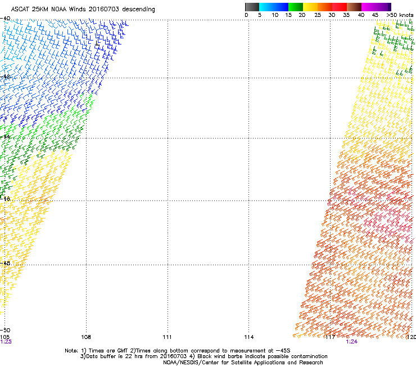
Task: Click the yellow 20-25 knots legend segment
Action: click(310, 7)
